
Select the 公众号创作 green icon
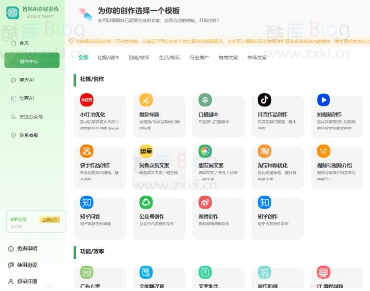coord(146,202)
